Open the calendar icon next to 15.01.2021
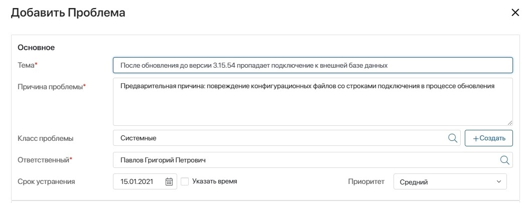Viewport: 522px width, 203px height. (x=169, y=181)
